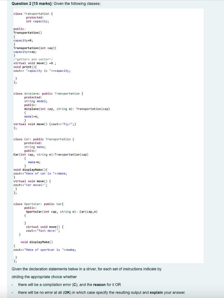224x298 pixels.
Task: Click the 'string make;' declaration
Action: 35,147
